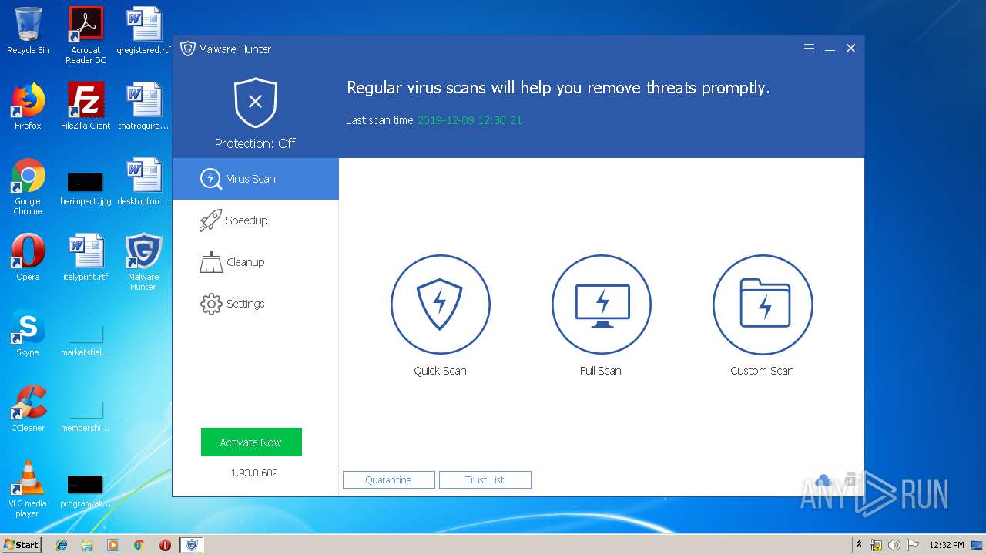Screen dimensions: 986x555
Task: Close the Malware Hunter window
Action: pyautogui.click(x=850, y=49)
